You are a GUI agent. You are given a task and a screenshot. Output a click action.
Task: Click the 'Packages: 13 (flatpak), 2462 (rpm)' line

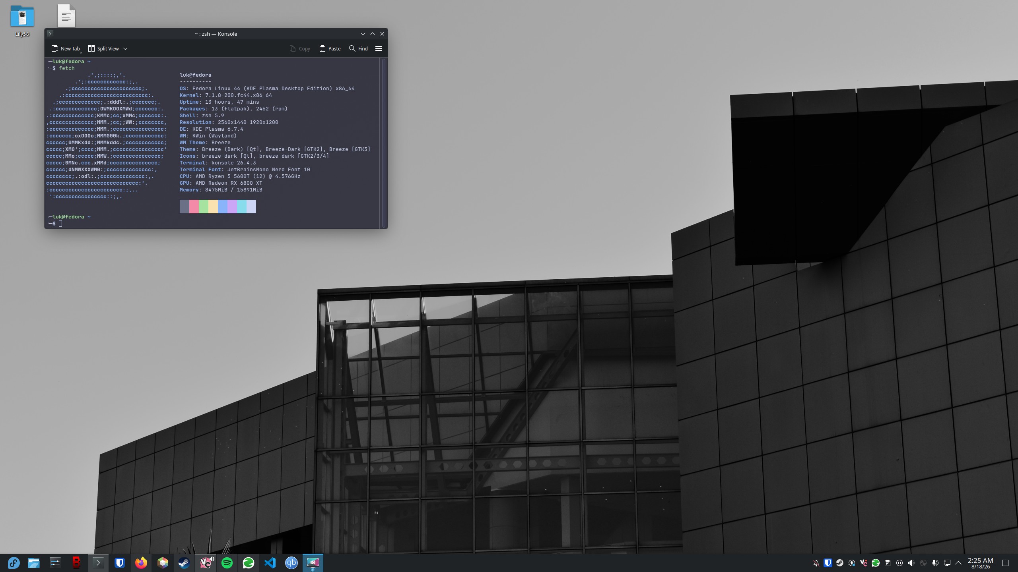coord(233,109)
